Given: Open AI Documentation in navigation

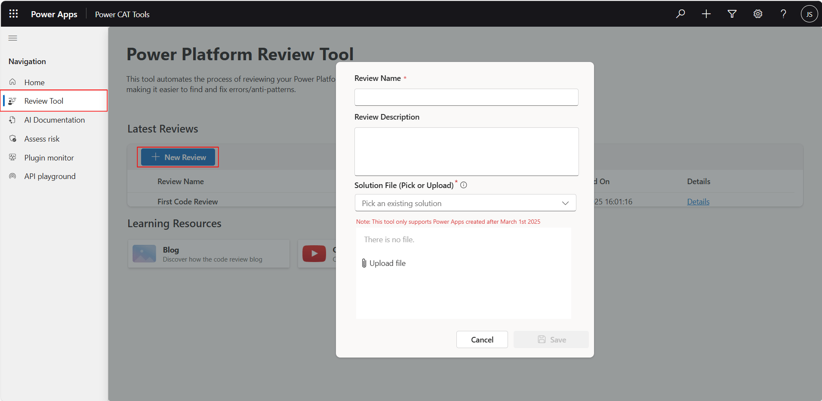Looking at the screenshot, I should point(54,120).
